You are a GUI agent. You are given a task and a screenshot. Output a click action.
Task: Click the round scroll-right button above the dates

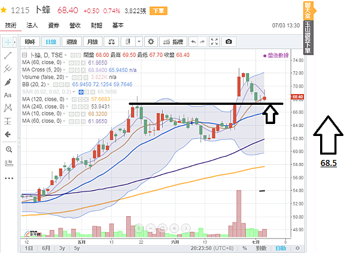(x=186, y=228)
